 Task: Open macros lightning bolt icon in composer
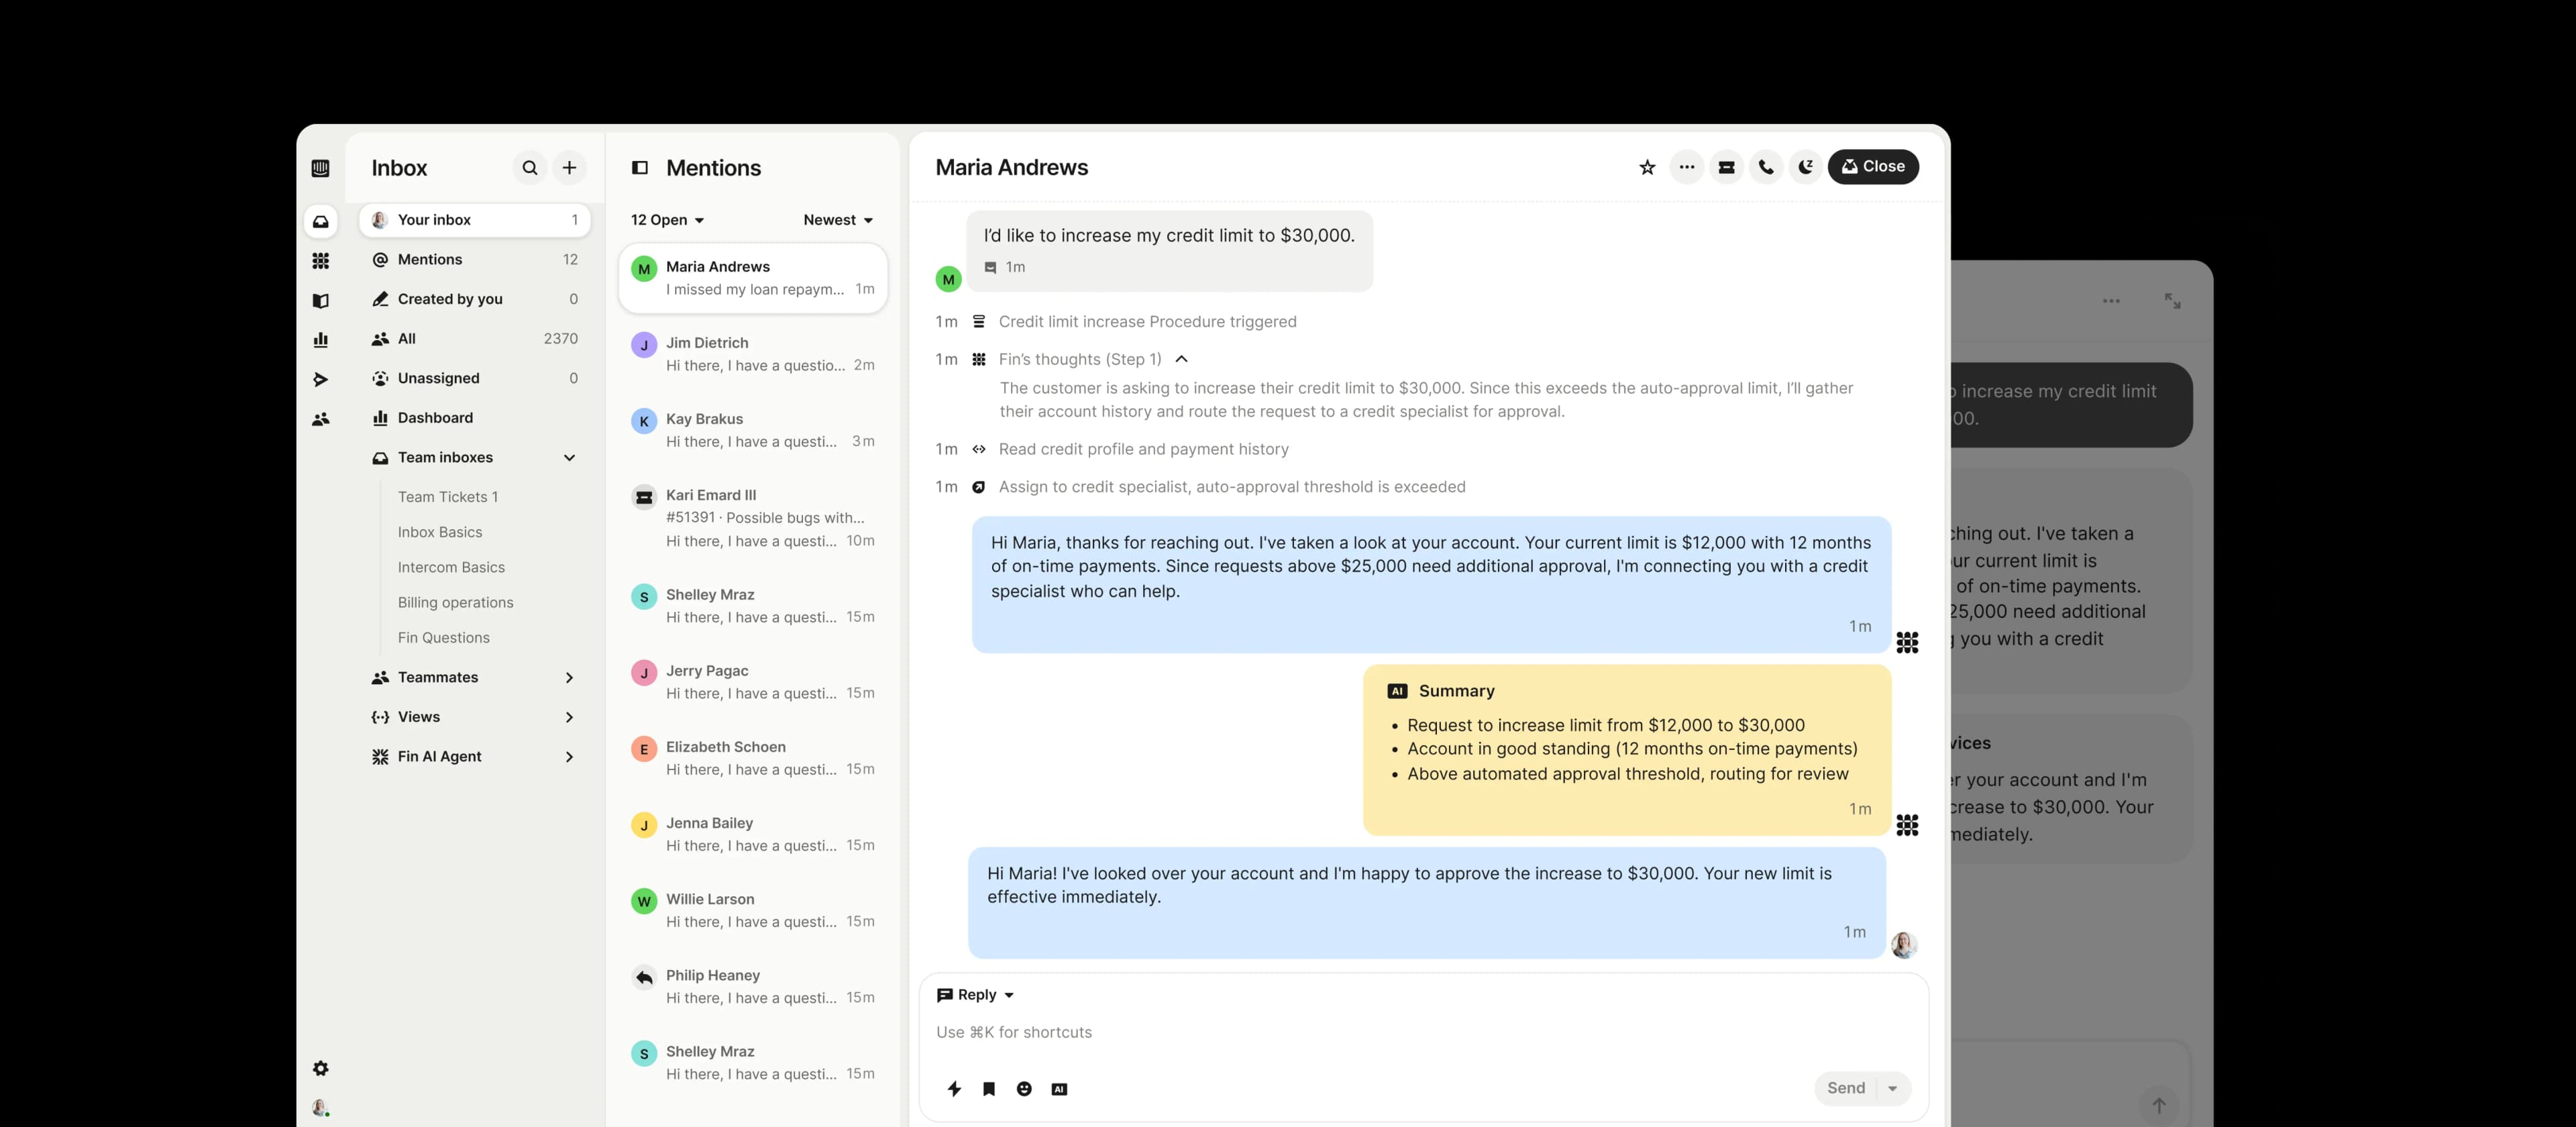tap(954, 1089)
